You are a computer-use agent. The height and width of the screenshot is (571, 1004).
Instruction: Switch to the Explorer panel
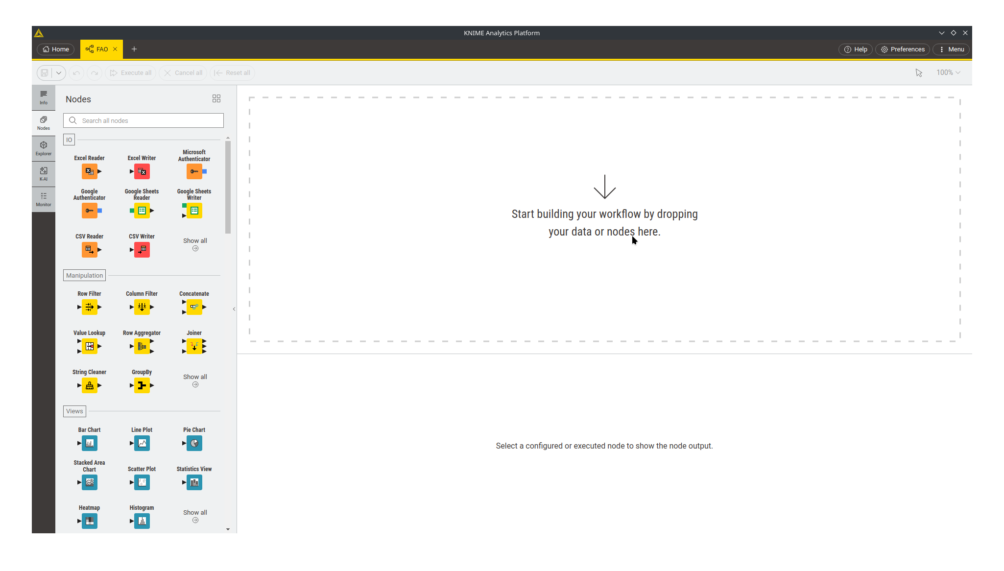click(43, 148)
